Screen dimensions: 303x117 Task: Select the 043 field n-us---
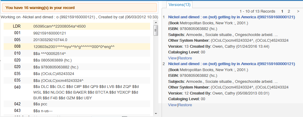[x=43, y=111]
